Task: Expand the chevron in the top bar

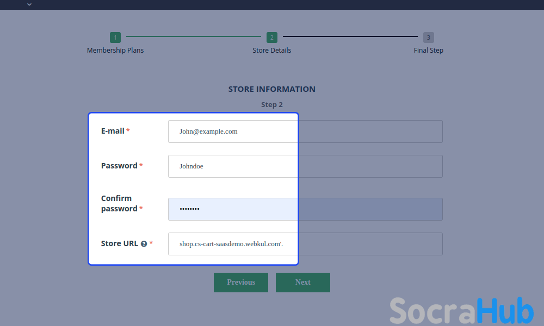Action: pos(29,4)
